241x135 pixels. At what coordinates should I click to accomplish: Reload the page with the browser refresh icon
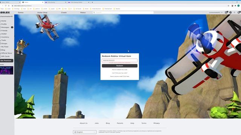[x=6, y=6]
